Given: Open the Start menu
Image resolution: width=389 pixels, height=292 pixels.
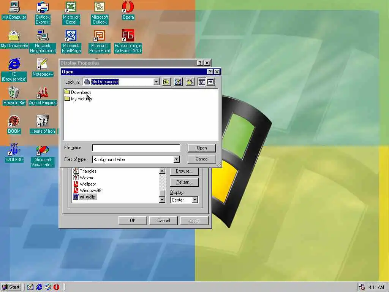Looking at the screenshot, I should (11, 287).
